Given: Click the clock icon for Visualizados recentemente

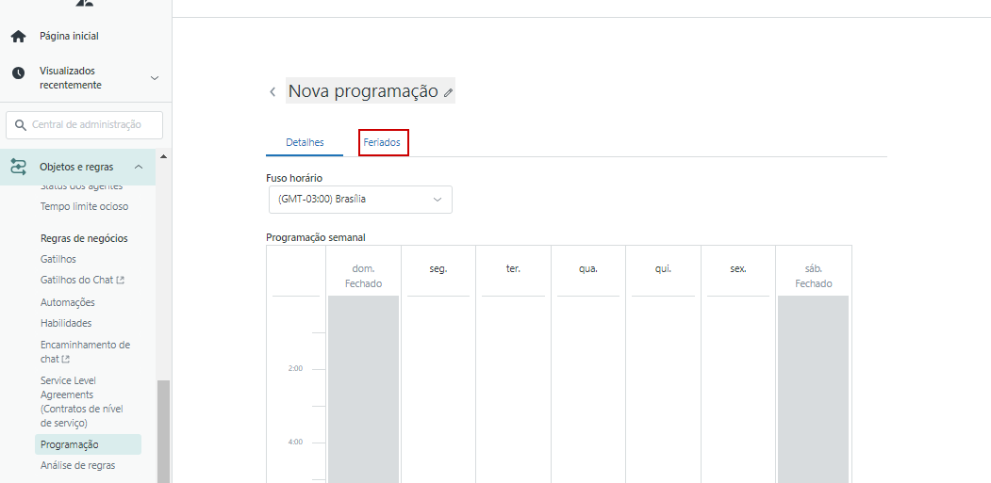Looking at the screenshot, I should (18, 73).
